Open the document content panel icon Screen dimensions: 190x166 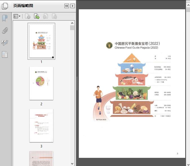tap(5, 54)
